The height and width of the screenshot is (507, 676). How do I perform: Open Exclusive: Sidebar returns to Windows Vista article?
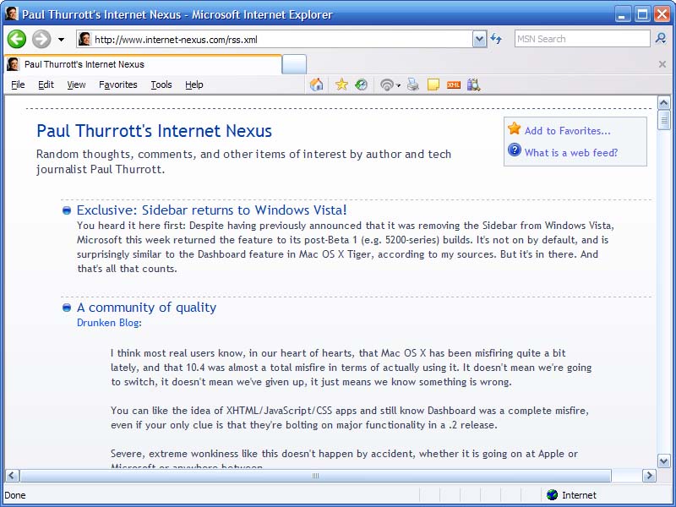coord(212,210)
